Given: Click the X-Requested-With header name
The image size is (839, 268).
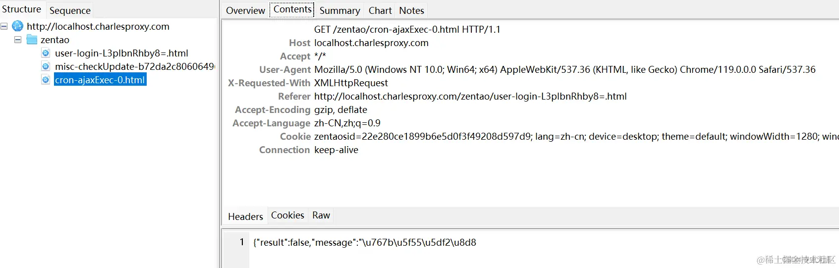Looking at the screenshot, I should [x=269, y=83].
